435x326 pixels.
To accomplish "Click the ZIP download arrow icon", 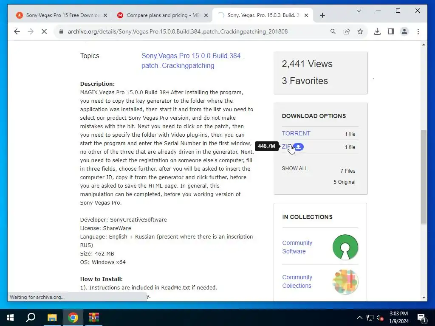I will [x=299, y=147].
